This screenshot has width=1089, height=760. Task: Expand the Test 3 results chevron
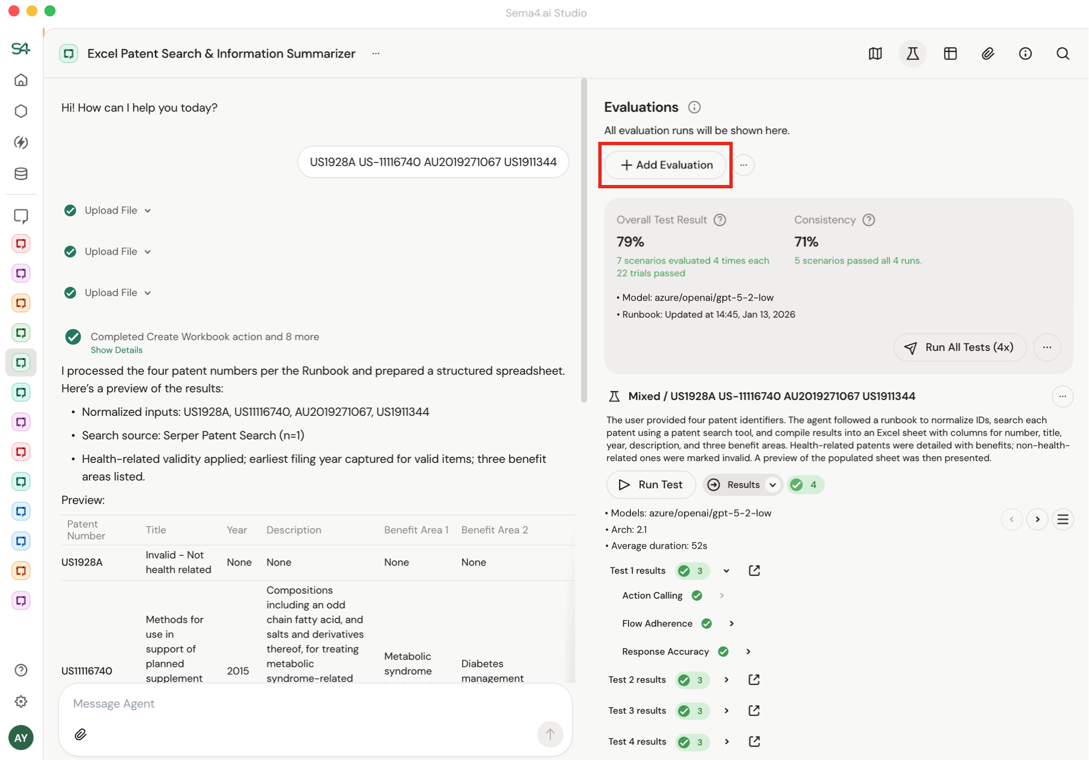pos(727,711)
